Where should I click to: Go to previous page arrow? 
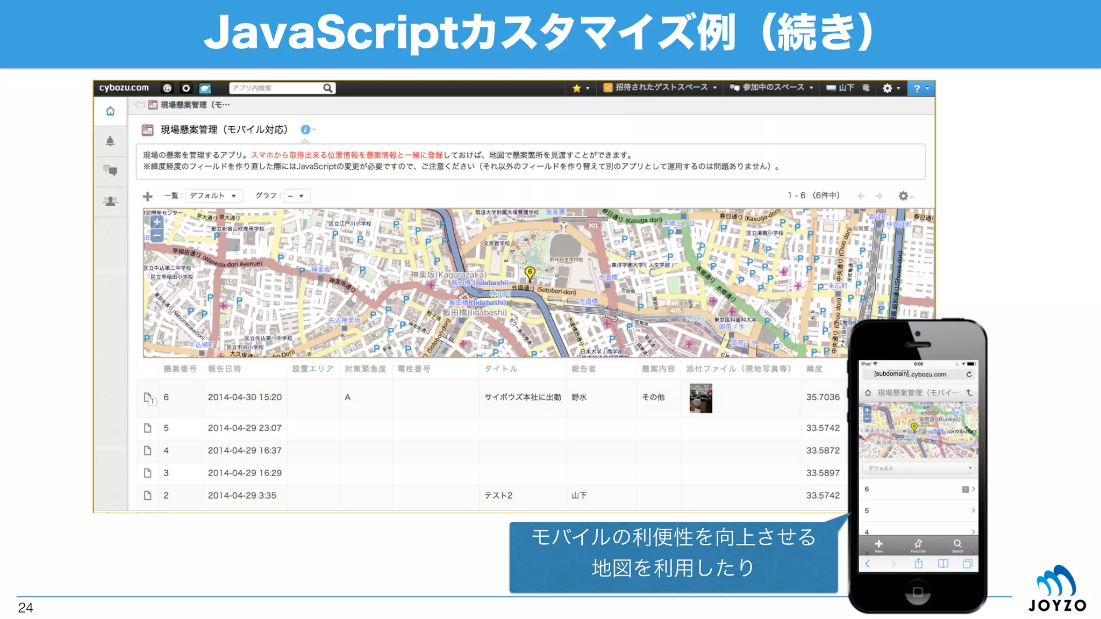(x=861, y=196)
